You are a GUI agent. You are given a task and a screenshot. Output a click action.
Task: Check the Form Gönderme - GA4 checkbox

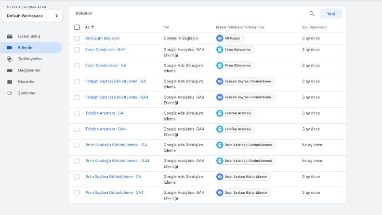point(77,50)
